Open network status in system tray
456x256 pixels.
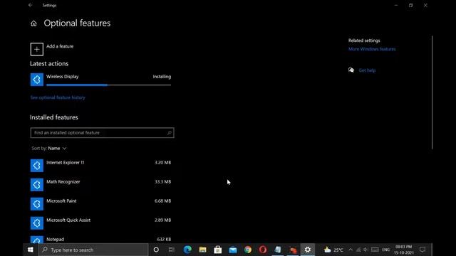click(x=358, y=250)
